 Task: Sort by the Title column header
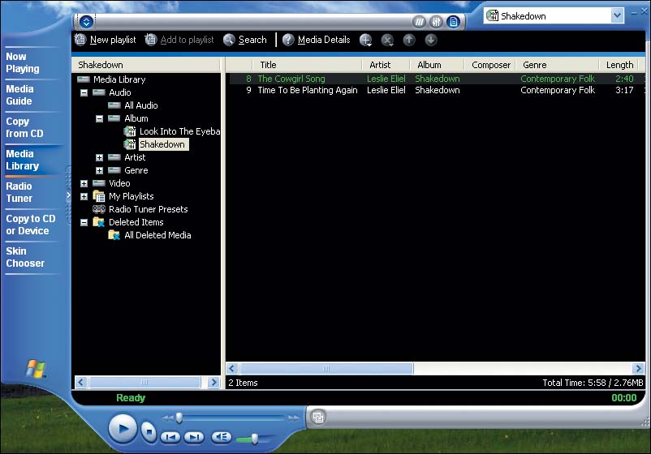click(307, 65)
